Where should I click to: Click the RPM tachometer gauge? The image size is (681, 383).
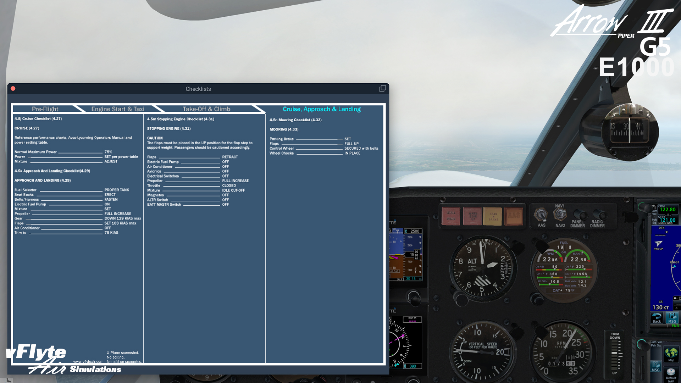pyautogui.click(x=563, y=351)
